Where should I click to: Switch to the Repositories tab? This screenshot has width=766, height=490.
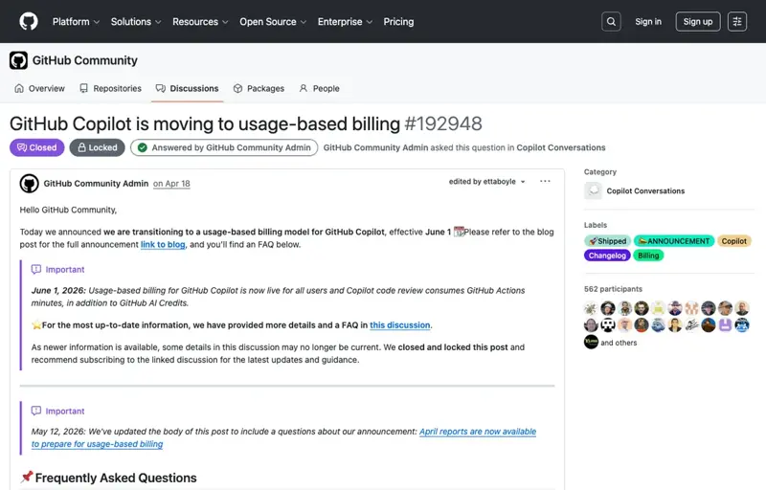coord(110,88)
